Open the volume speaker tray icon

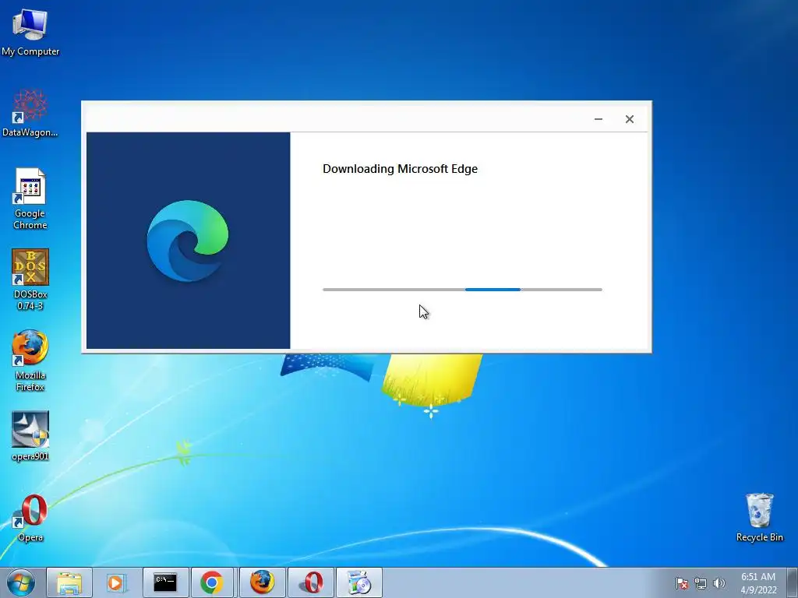click(x=719, y=583)
